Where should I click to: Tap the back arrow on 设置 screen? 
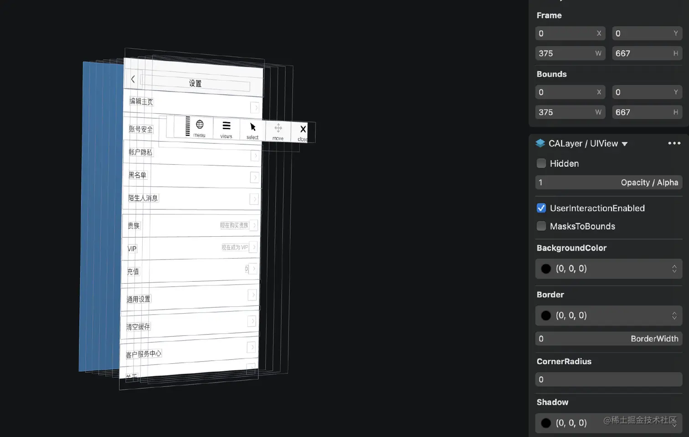(133, 79)
